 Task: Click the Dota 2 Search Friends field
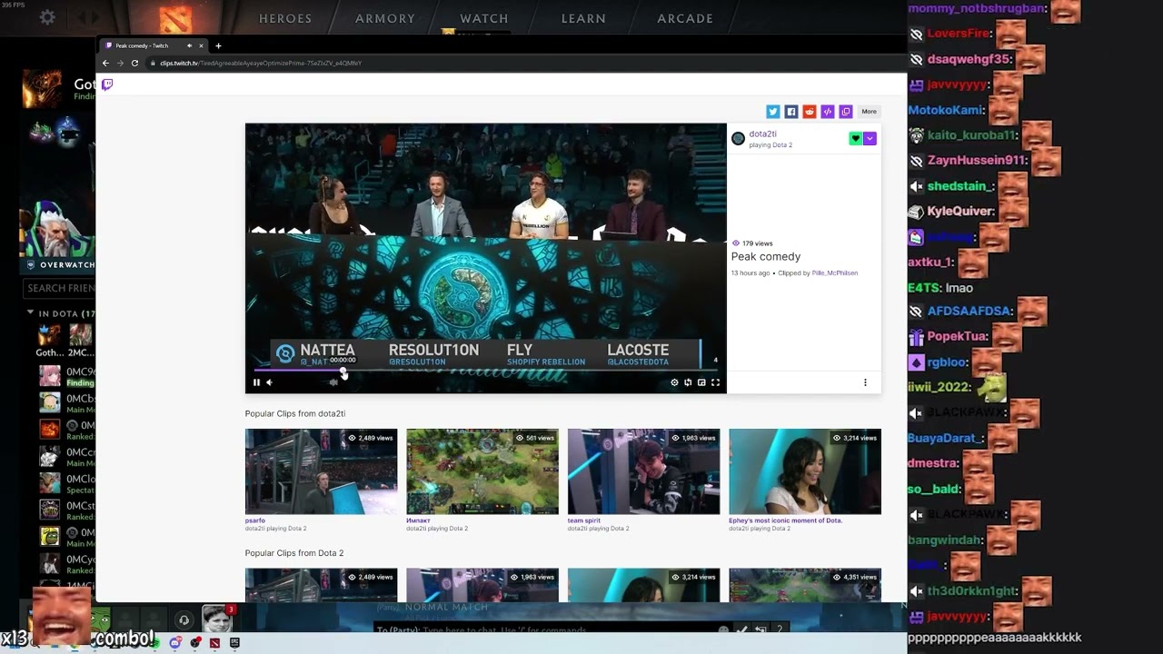59,288
